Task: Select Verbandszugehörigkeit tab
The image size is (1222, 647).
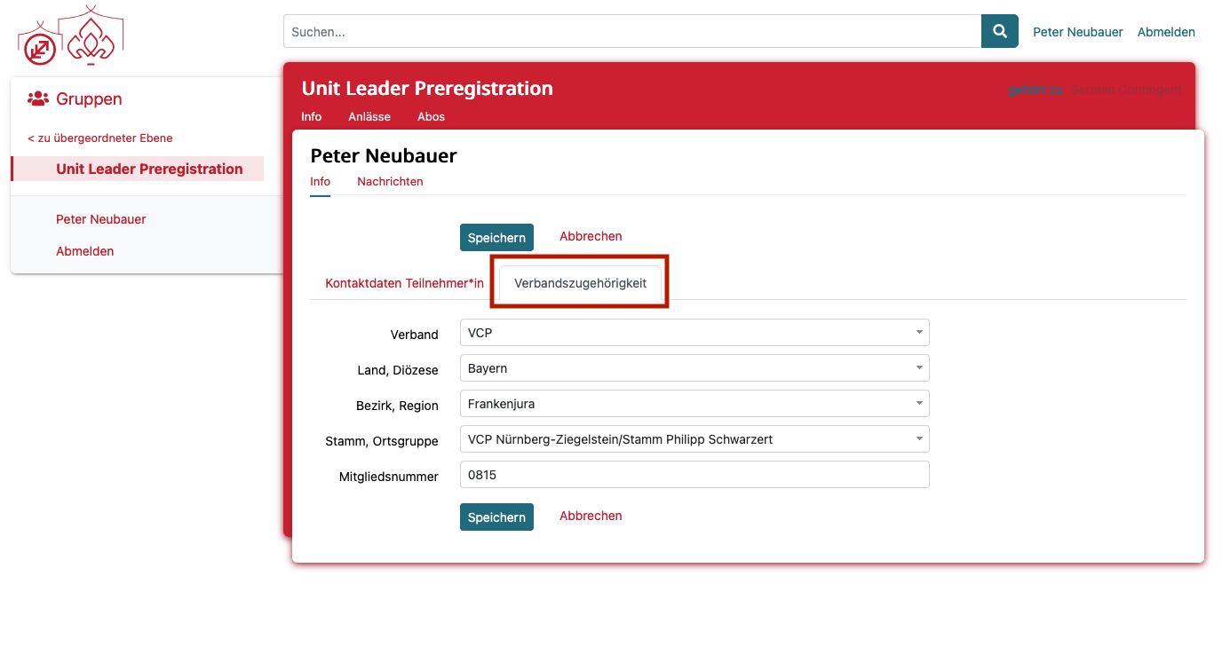Action: (x=581, y=283)
